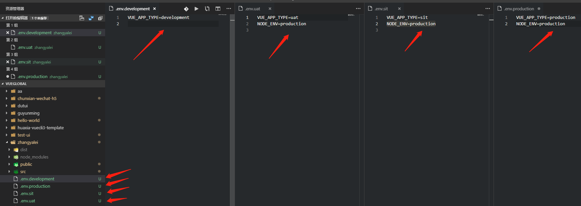This screenshot has height=206, width=581.
Task: Open .env.sit in zhangyalei folder tree
Action: tap(52, 193)
